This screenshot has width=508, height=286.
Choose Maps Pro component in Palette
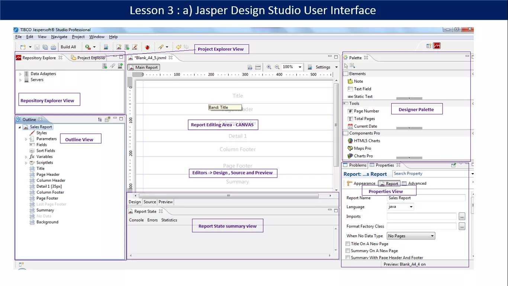(359, 148)
